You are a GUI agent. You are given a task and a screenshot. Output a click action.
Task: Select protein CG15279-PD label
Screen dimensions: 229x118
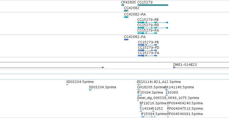149,48
